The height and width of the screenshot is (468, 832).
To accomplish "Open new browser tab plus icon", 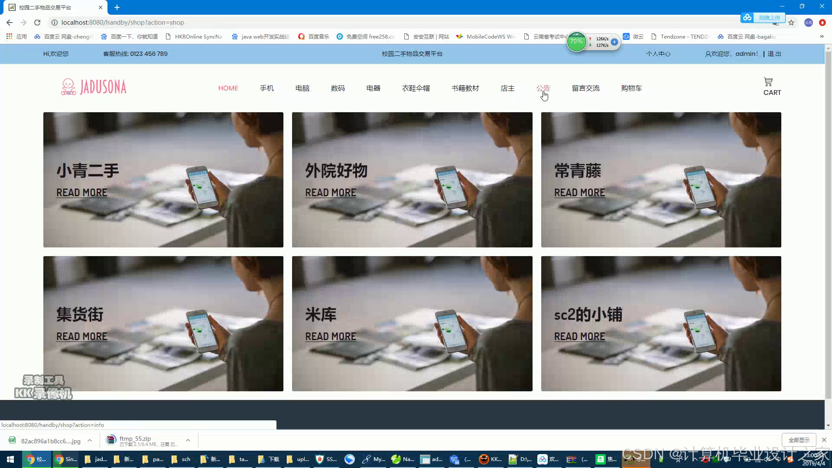I will pos(117,7).
